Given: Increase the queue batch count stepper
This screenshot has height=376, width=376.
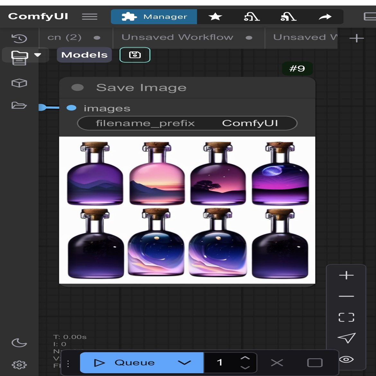Looking at the screenshot, I should coord(245,358).
